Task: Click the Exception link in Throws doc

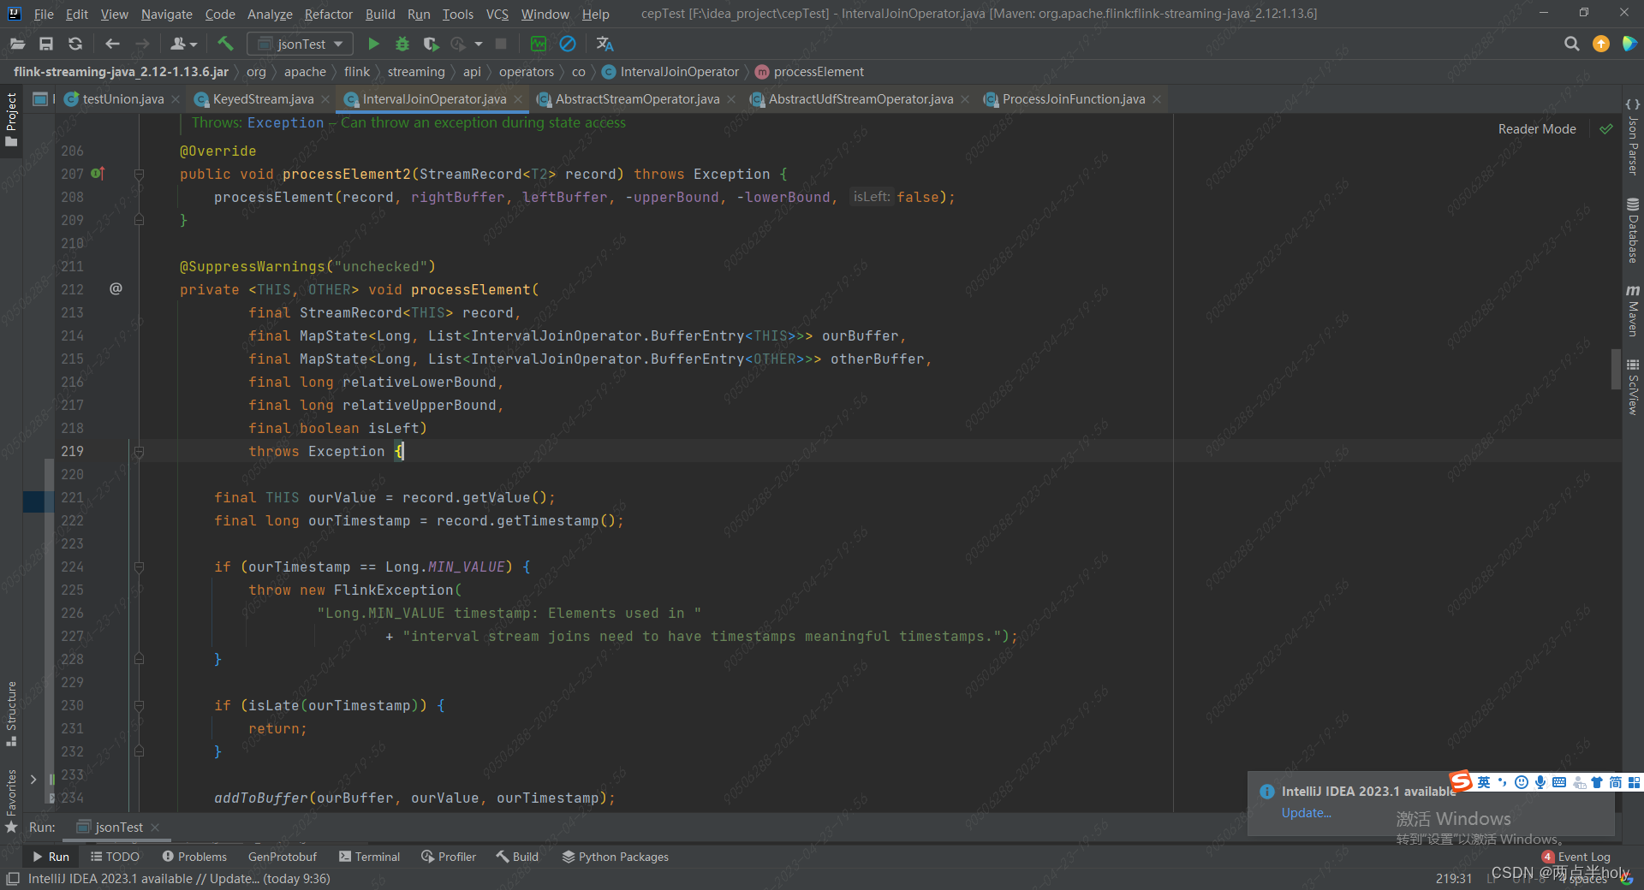Action: 285,122
